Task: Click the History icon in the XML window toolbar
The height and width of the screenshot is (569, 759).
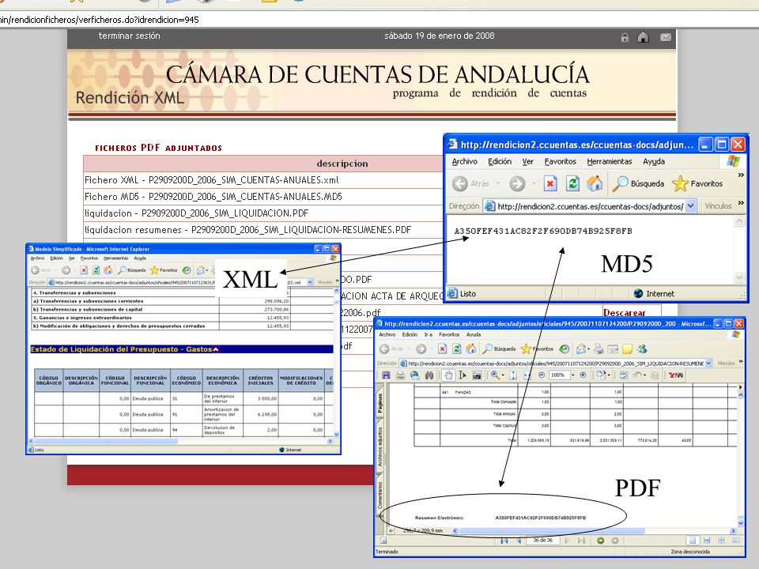Action: pos(187,270)
